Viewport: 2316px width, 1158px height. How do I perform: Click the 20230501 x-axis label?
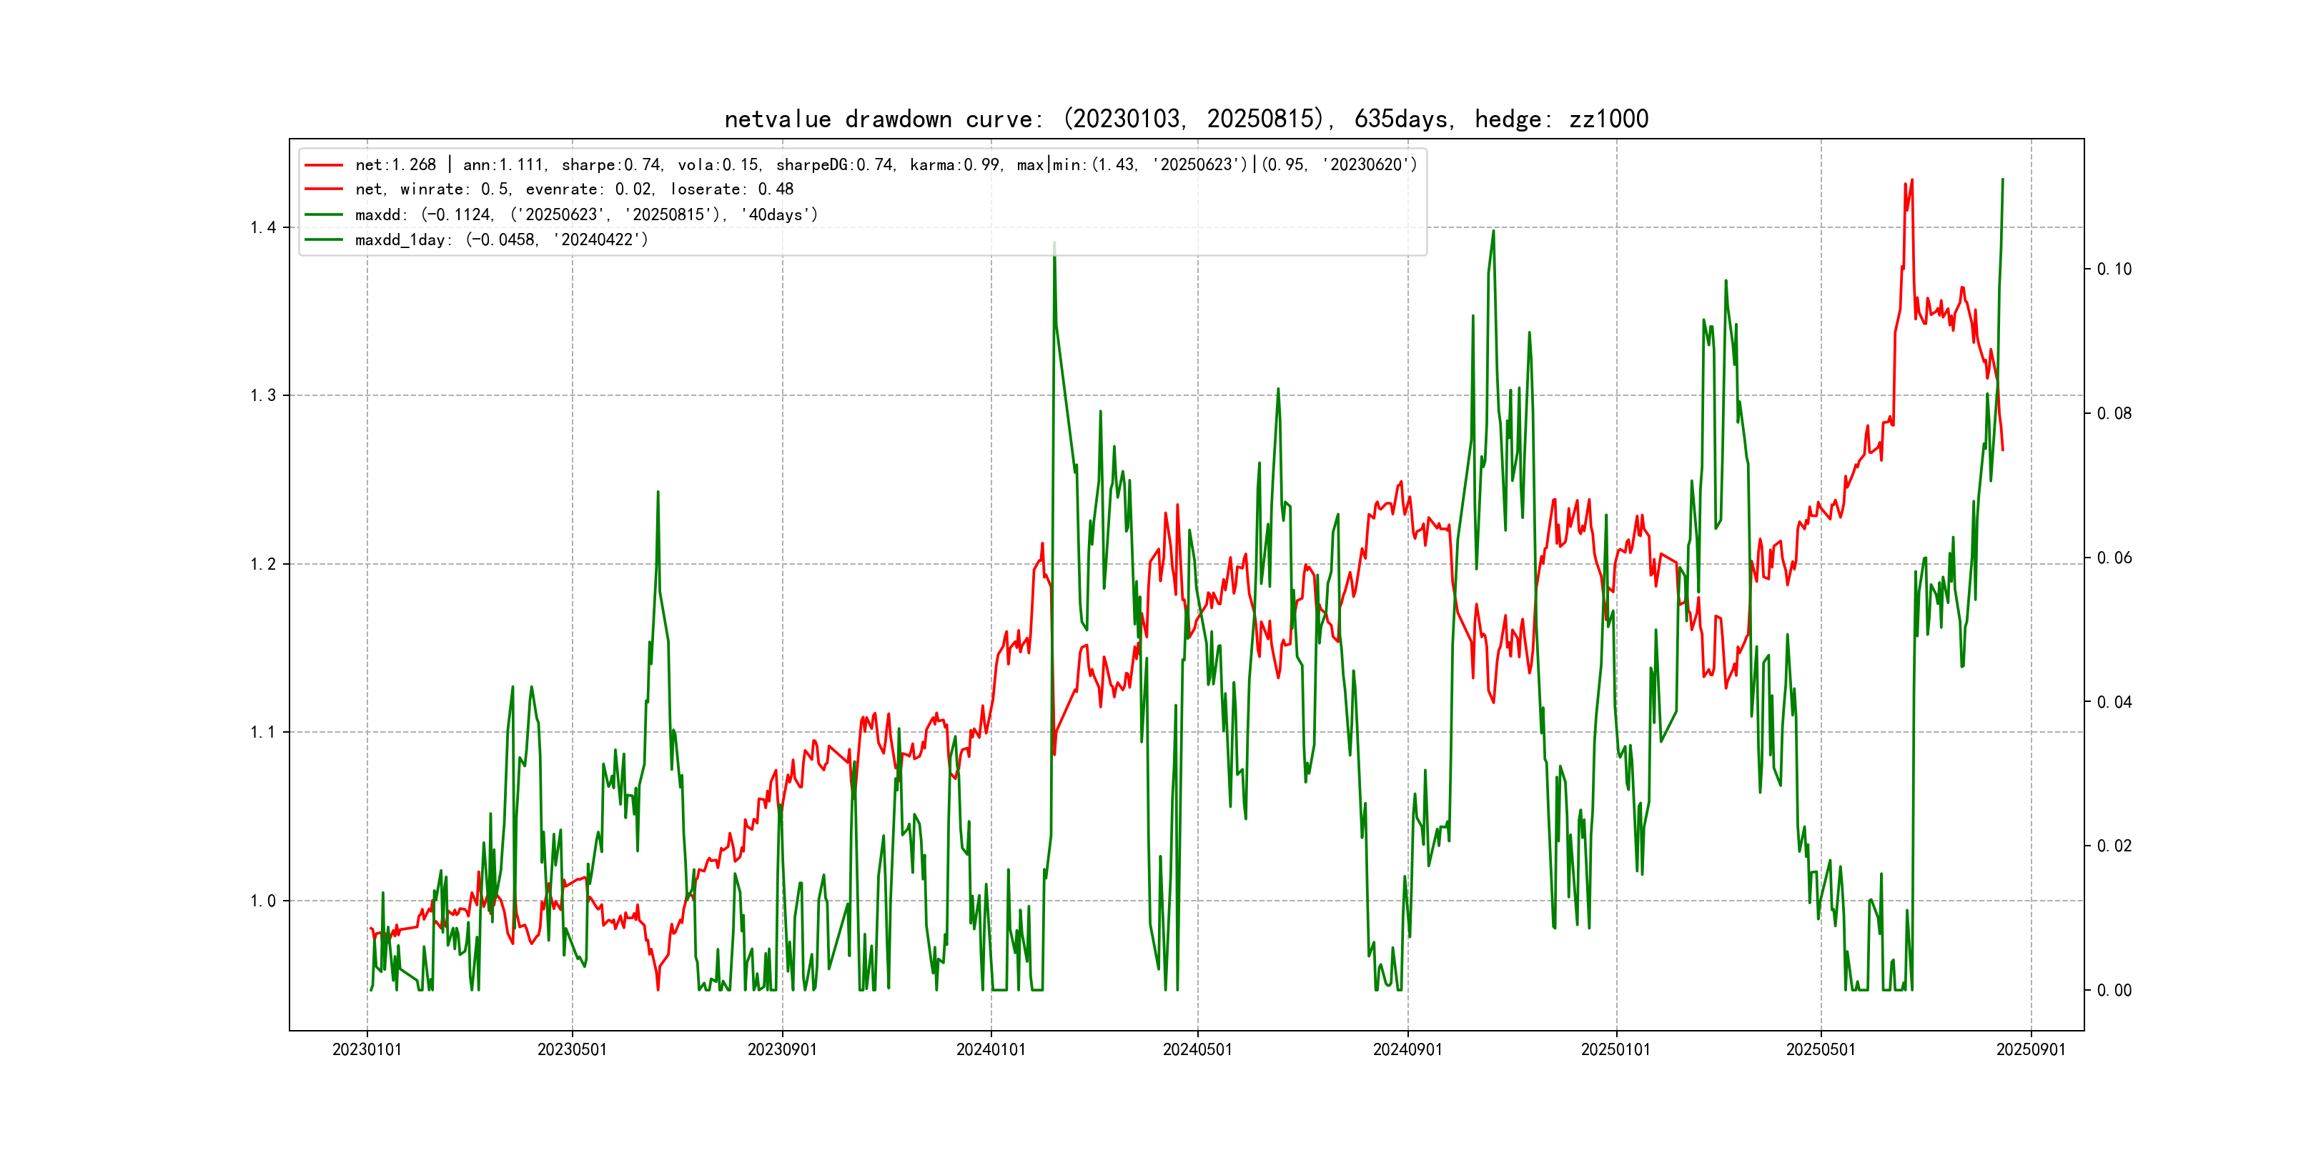(572, 1050)
